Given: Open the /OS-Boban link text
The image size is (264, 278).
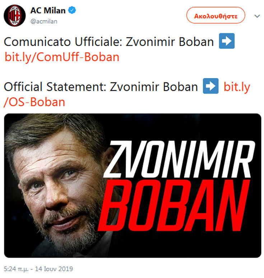Looking at the screenshot, I should [34, 102].
